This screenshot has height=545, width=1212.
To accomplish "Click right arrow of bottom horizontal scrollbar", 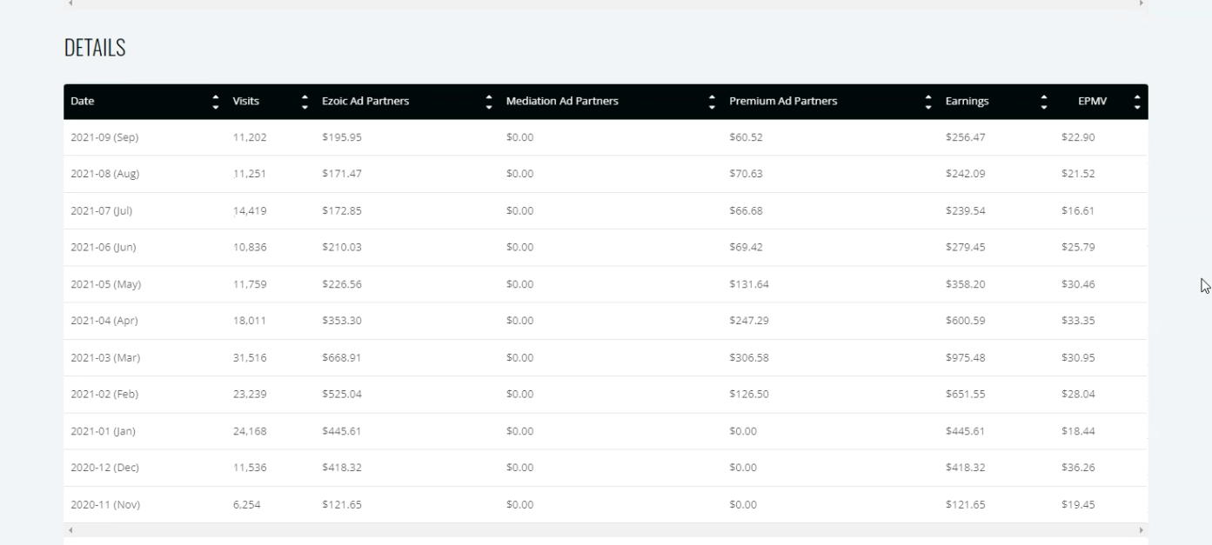I will tap(1142, 530).
